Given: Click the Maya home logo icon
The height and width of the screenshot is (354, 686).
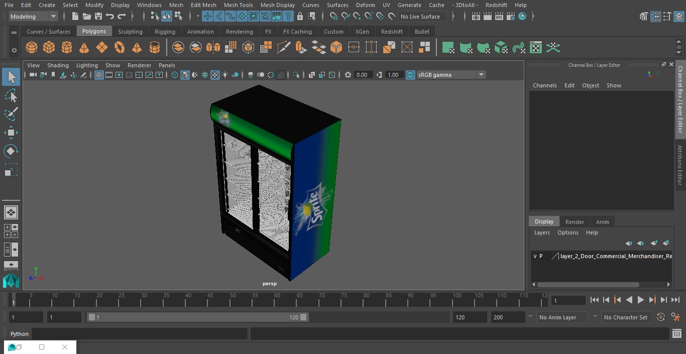Looking at the screenshot, I should coord(11,280).
